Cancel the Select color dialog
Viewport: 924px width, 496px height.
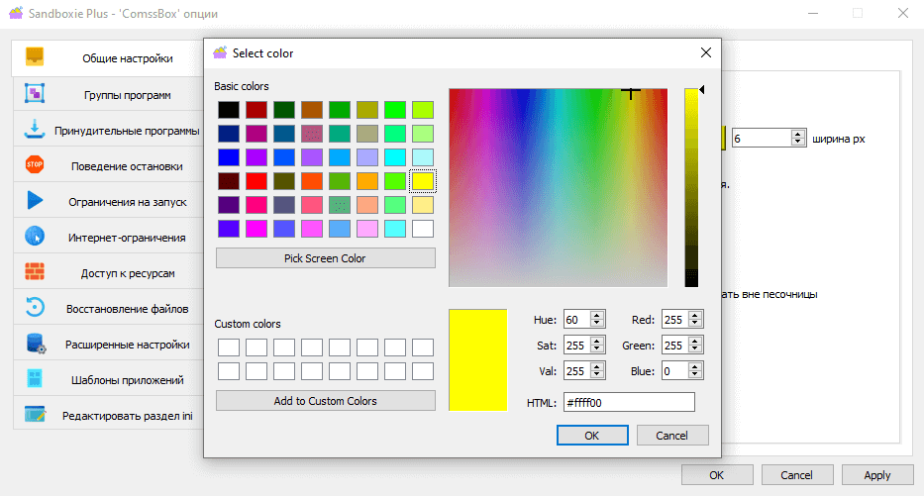tap(672, 436)
